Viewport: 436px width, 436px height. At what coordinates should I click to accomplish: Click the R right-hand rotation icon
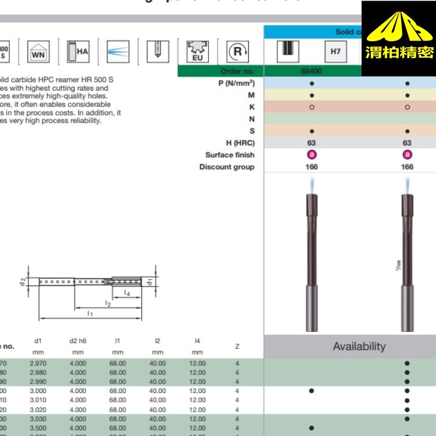(x=237, y=51)
